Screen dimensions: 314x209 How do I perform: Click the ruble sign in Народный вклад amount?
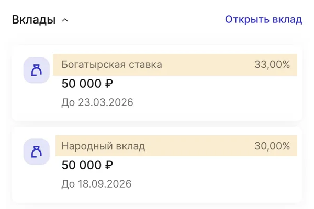[109, 165]
